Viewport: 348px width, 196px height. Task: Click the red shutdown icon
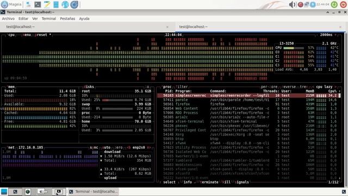pos(343,4)
